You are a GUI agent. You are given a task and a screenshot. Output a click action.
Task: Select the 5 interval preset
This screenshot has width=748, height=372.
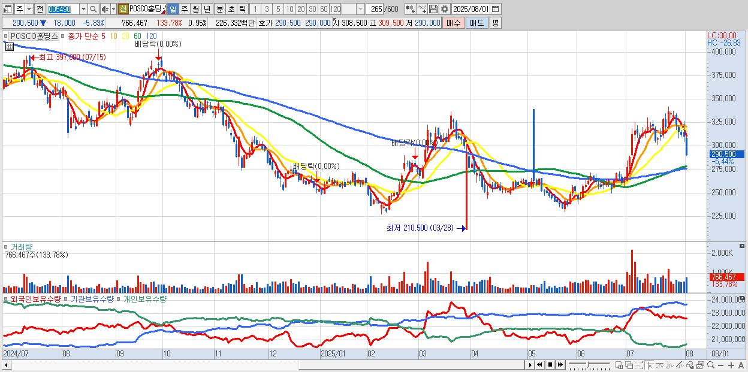coord(278,9)
